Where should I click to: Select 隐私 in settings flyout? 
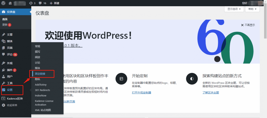tap(38, 79)
